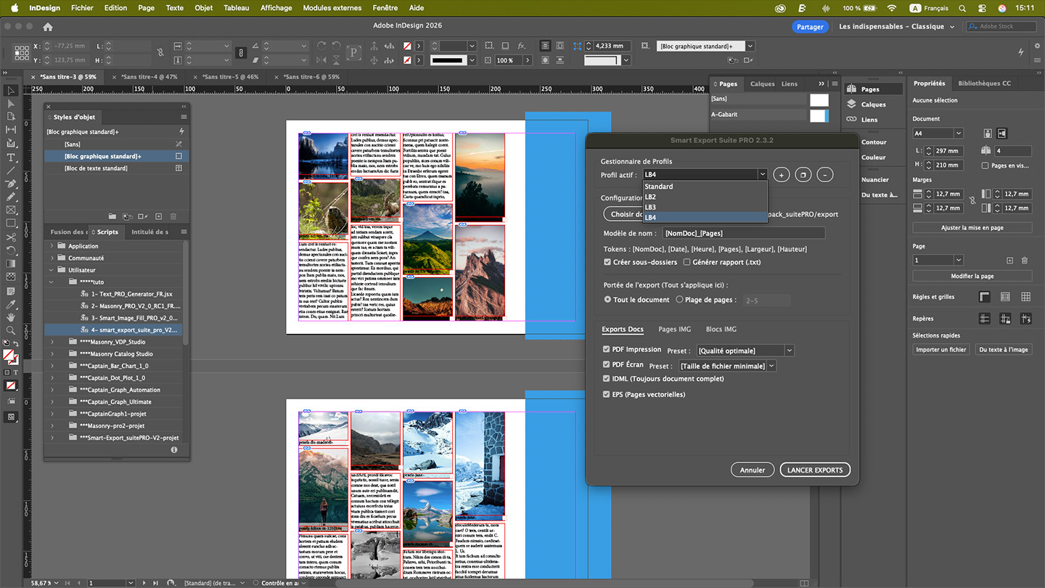This screenshot has height=588, width=1045.
Task: Click the remove profile minus button
Action: click(x=824, y=175)
